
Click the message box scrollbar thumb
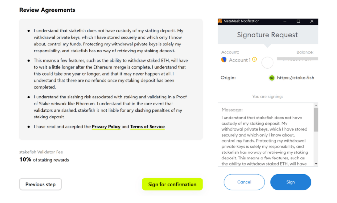pyautogui.click(x=316, y=119)
